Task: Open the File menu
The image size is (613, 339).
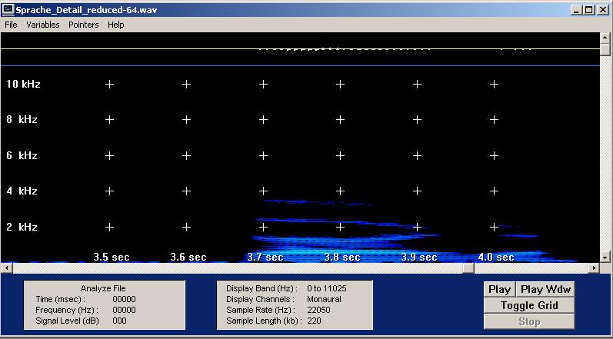Action: [x=11, y=25]
